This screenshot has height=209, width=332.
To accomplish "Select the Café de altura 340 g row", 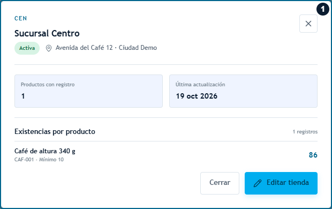I will coord(166,155).
